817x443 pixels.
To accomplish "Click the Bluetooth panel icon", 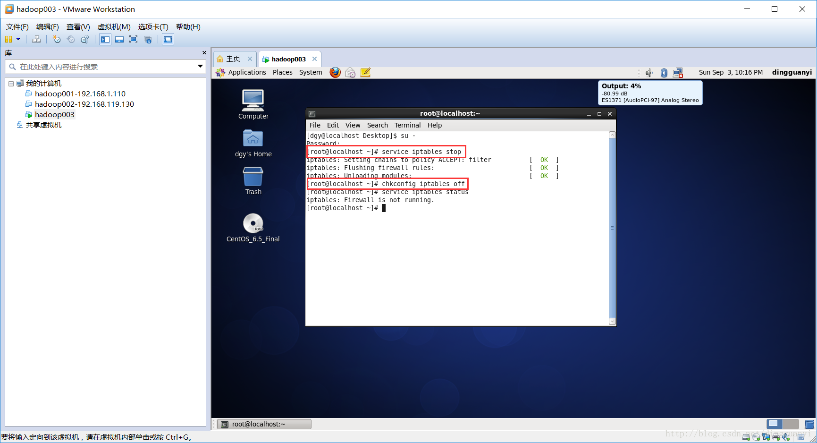I will coord(664,72).
